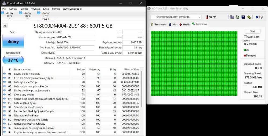
Task: Click Exit in HD Tune toolbar
Action: click(259, 17)
